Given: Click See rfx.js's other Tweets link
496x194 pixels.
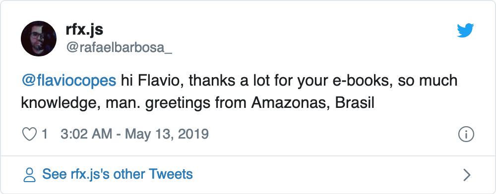Looking at the screenshot, I should 118,174.
